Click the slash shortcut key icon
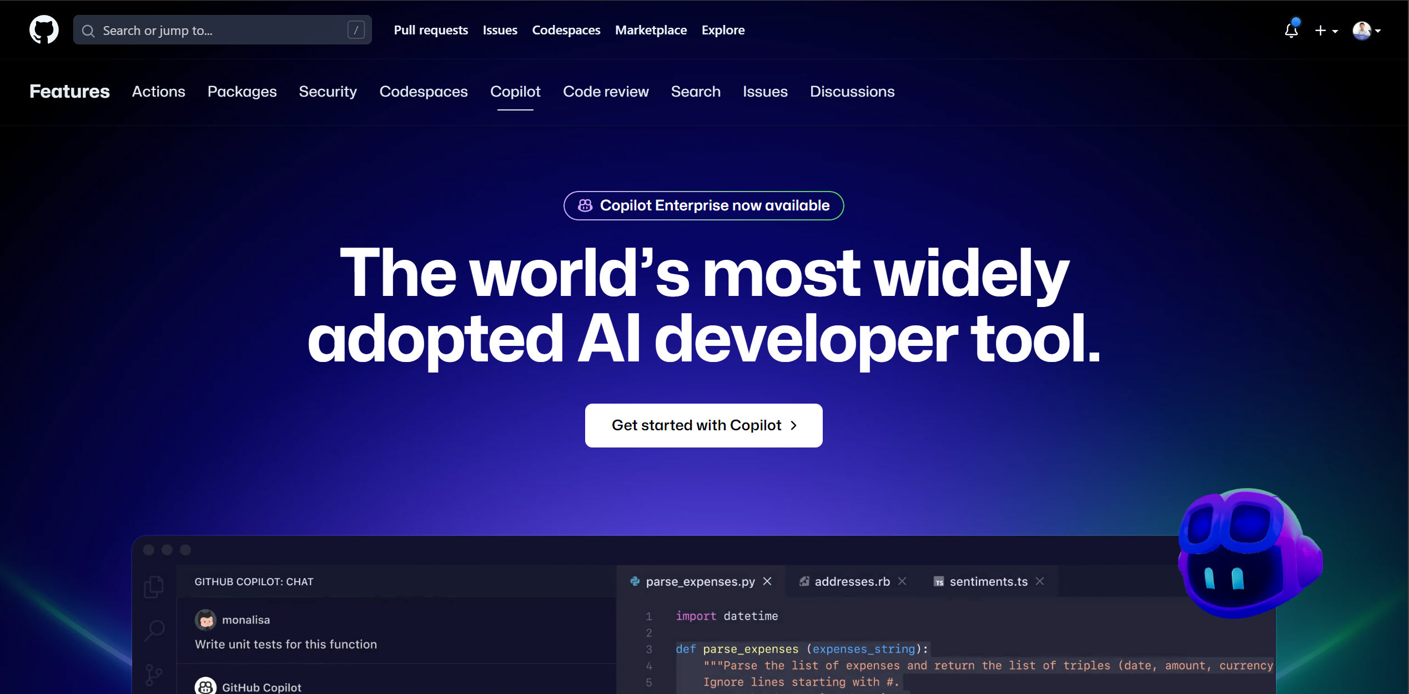1409x694 pixels. pos(356,30)
